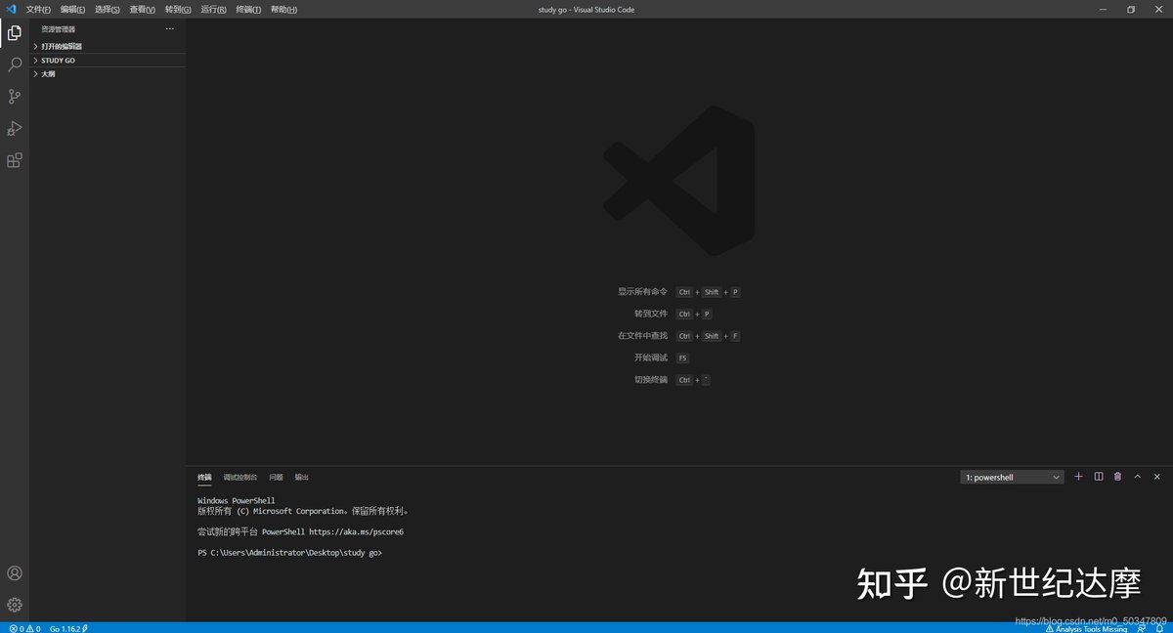Click the Windows PowerShell text in terminal
Viewport: 1173px width, 633px height.
(237, 501)
